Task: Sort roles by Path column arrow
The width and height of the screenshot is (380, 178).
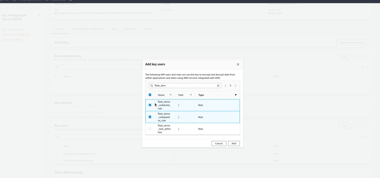Action: 191,95
